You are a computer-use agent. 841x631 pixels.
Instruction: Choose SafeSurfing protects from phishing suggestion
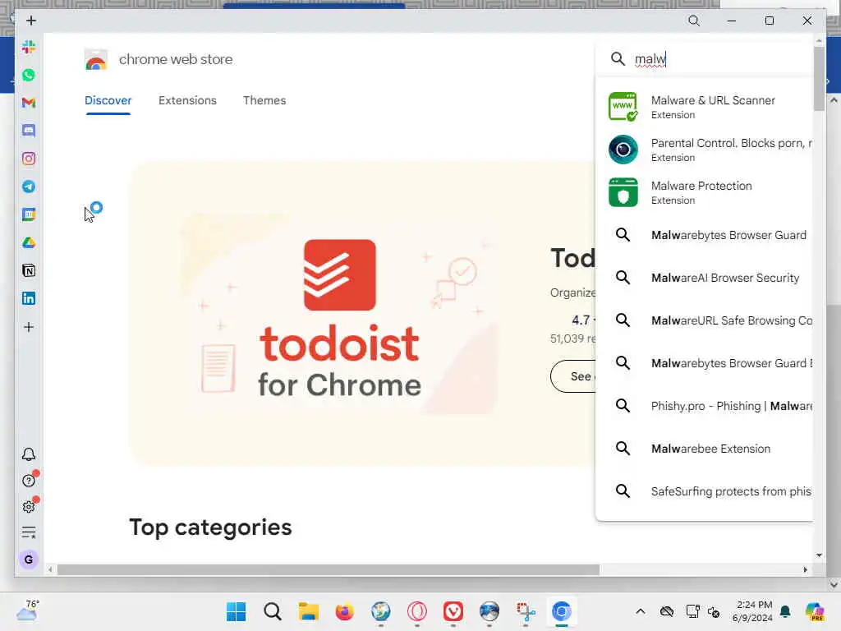tap(704, 491)
